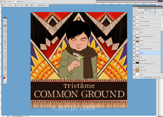163x117 pixels.
Task: Select the Crop tool
Action: point(5,31)
